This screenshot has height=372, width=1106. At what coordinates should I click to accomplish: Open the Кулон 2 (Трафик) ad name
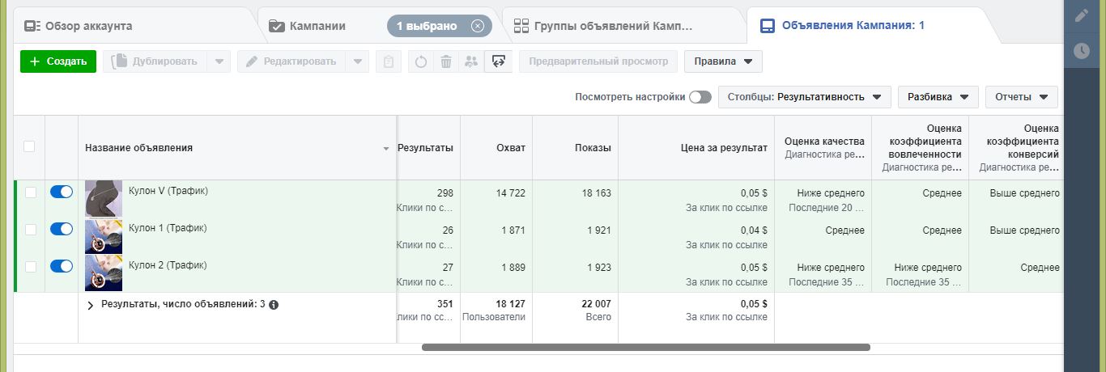point(168,265)
